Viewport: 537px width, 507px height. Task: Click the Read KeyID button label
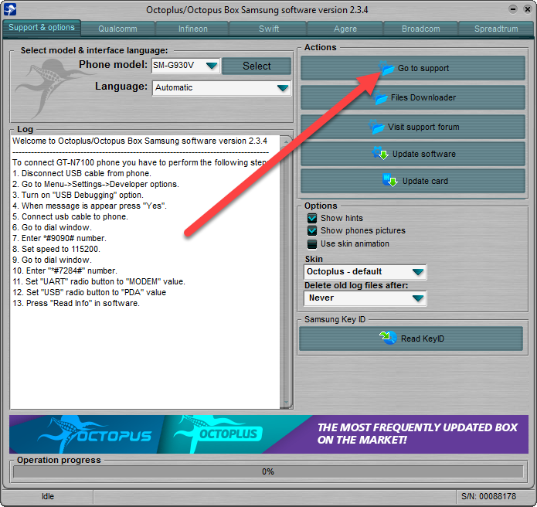[423, 339]
